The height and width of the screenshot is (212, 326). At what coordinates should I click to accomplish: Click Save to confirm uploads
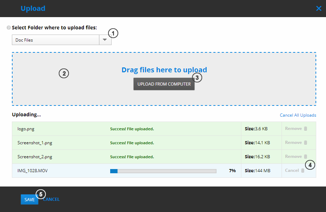(x=29, y=199)
